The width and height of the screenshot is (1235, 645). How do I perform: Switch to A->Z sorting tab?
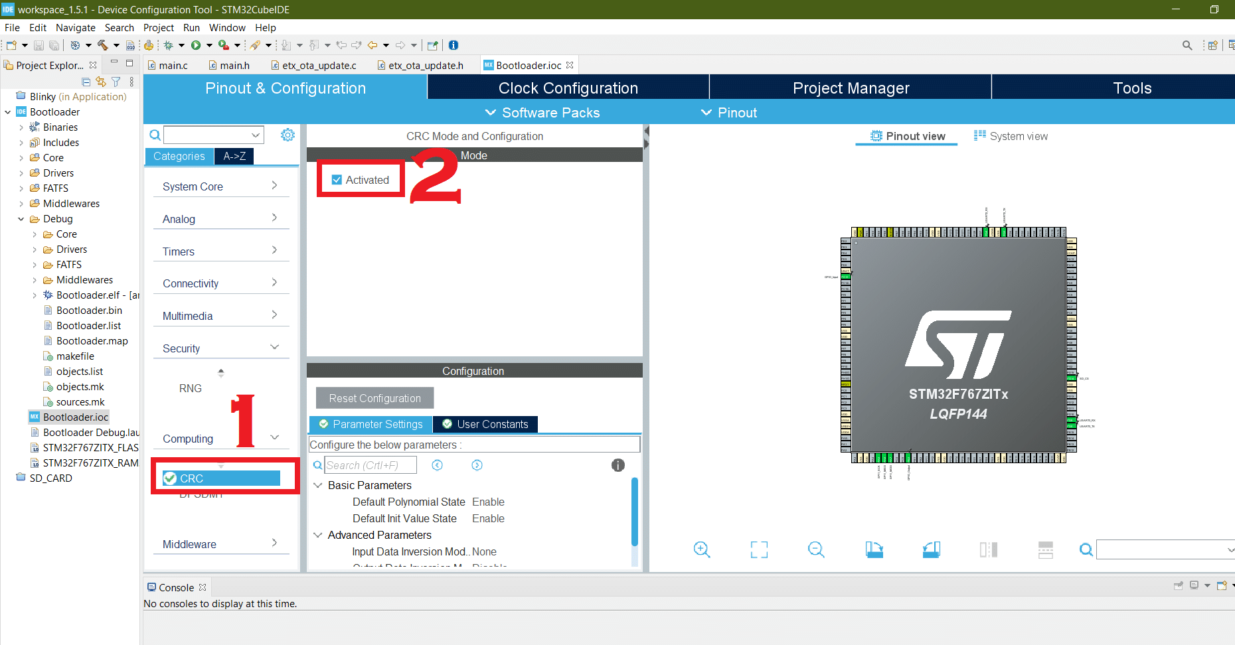point(234,156)
